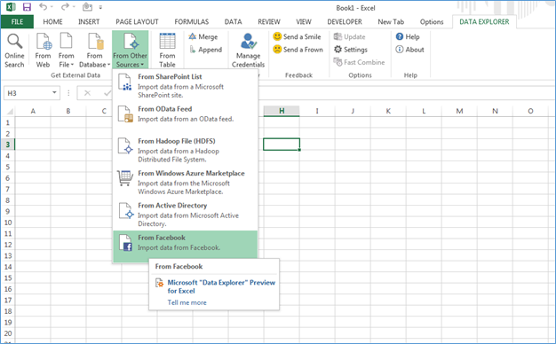This screenshot has height=344, width=556.
Task: Click Send a Smile
Action: point(297,36)
